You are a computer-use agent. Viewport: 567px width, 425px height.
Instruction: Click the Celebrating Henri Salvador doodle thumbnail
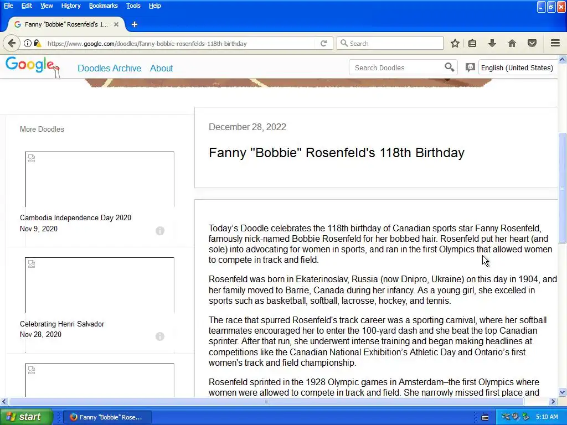(100, 285)
